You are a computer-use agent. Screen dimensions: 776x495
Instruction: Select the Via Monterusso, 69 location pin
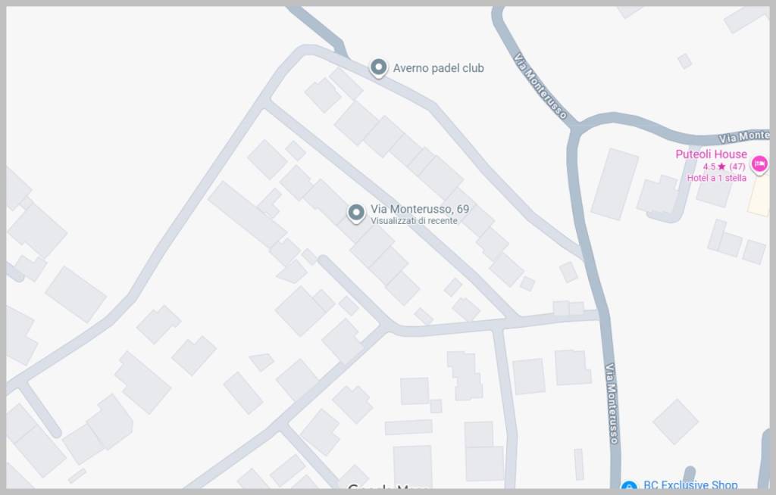click(356, 213)
